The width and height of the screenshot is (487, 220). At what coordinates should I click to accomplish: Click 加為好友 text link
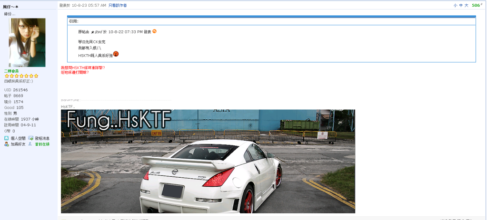[x=18, y=144]
